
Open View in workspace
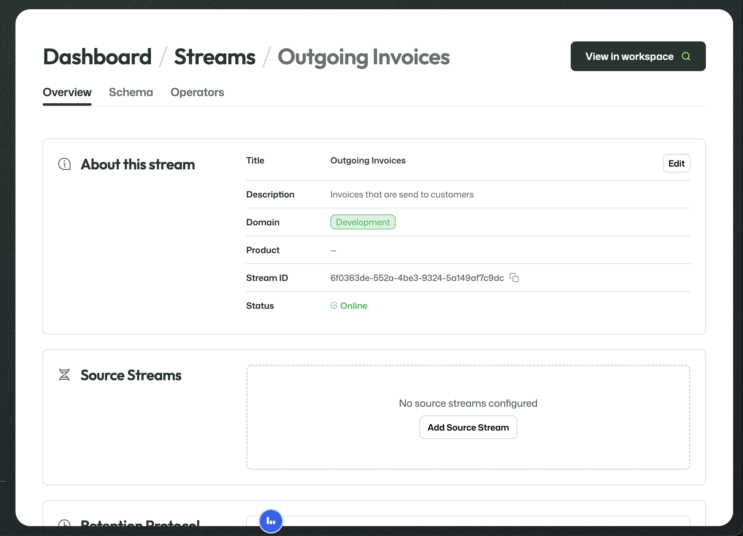click(x=638, y=56)
